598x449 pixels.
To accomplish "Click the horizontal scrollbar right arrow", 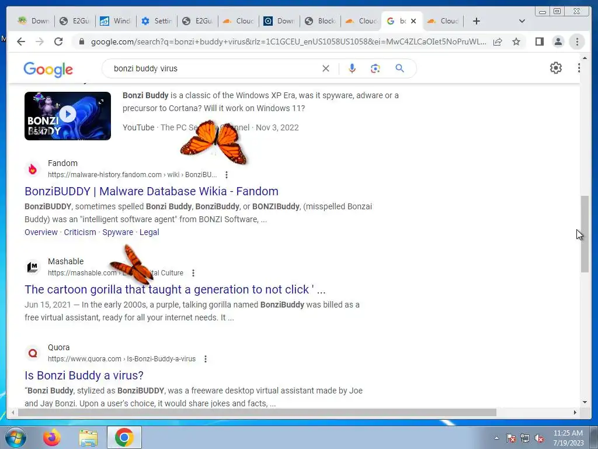I will 575,412.
